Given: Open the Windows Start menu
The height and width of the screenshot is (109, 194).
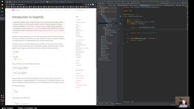Looking at the screenshot, I should tap(2, 2).
